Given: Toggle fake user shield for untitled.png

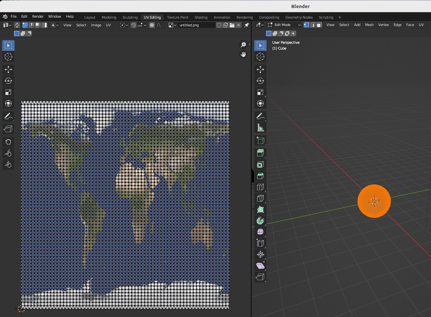Looking at the screenshot, I should 219,25.
